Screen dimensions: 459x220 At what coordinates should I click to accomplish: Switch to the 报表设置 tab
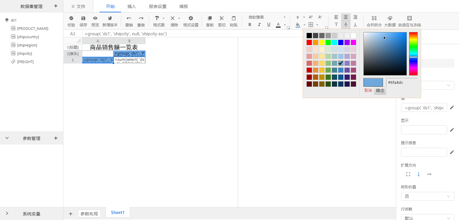[157, 6]
